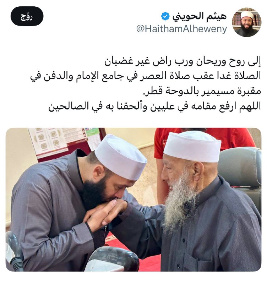Select the line mentioning جامع الإمام
The width and height of the screenshot is (267, 284).
click(x=146, y=76)
